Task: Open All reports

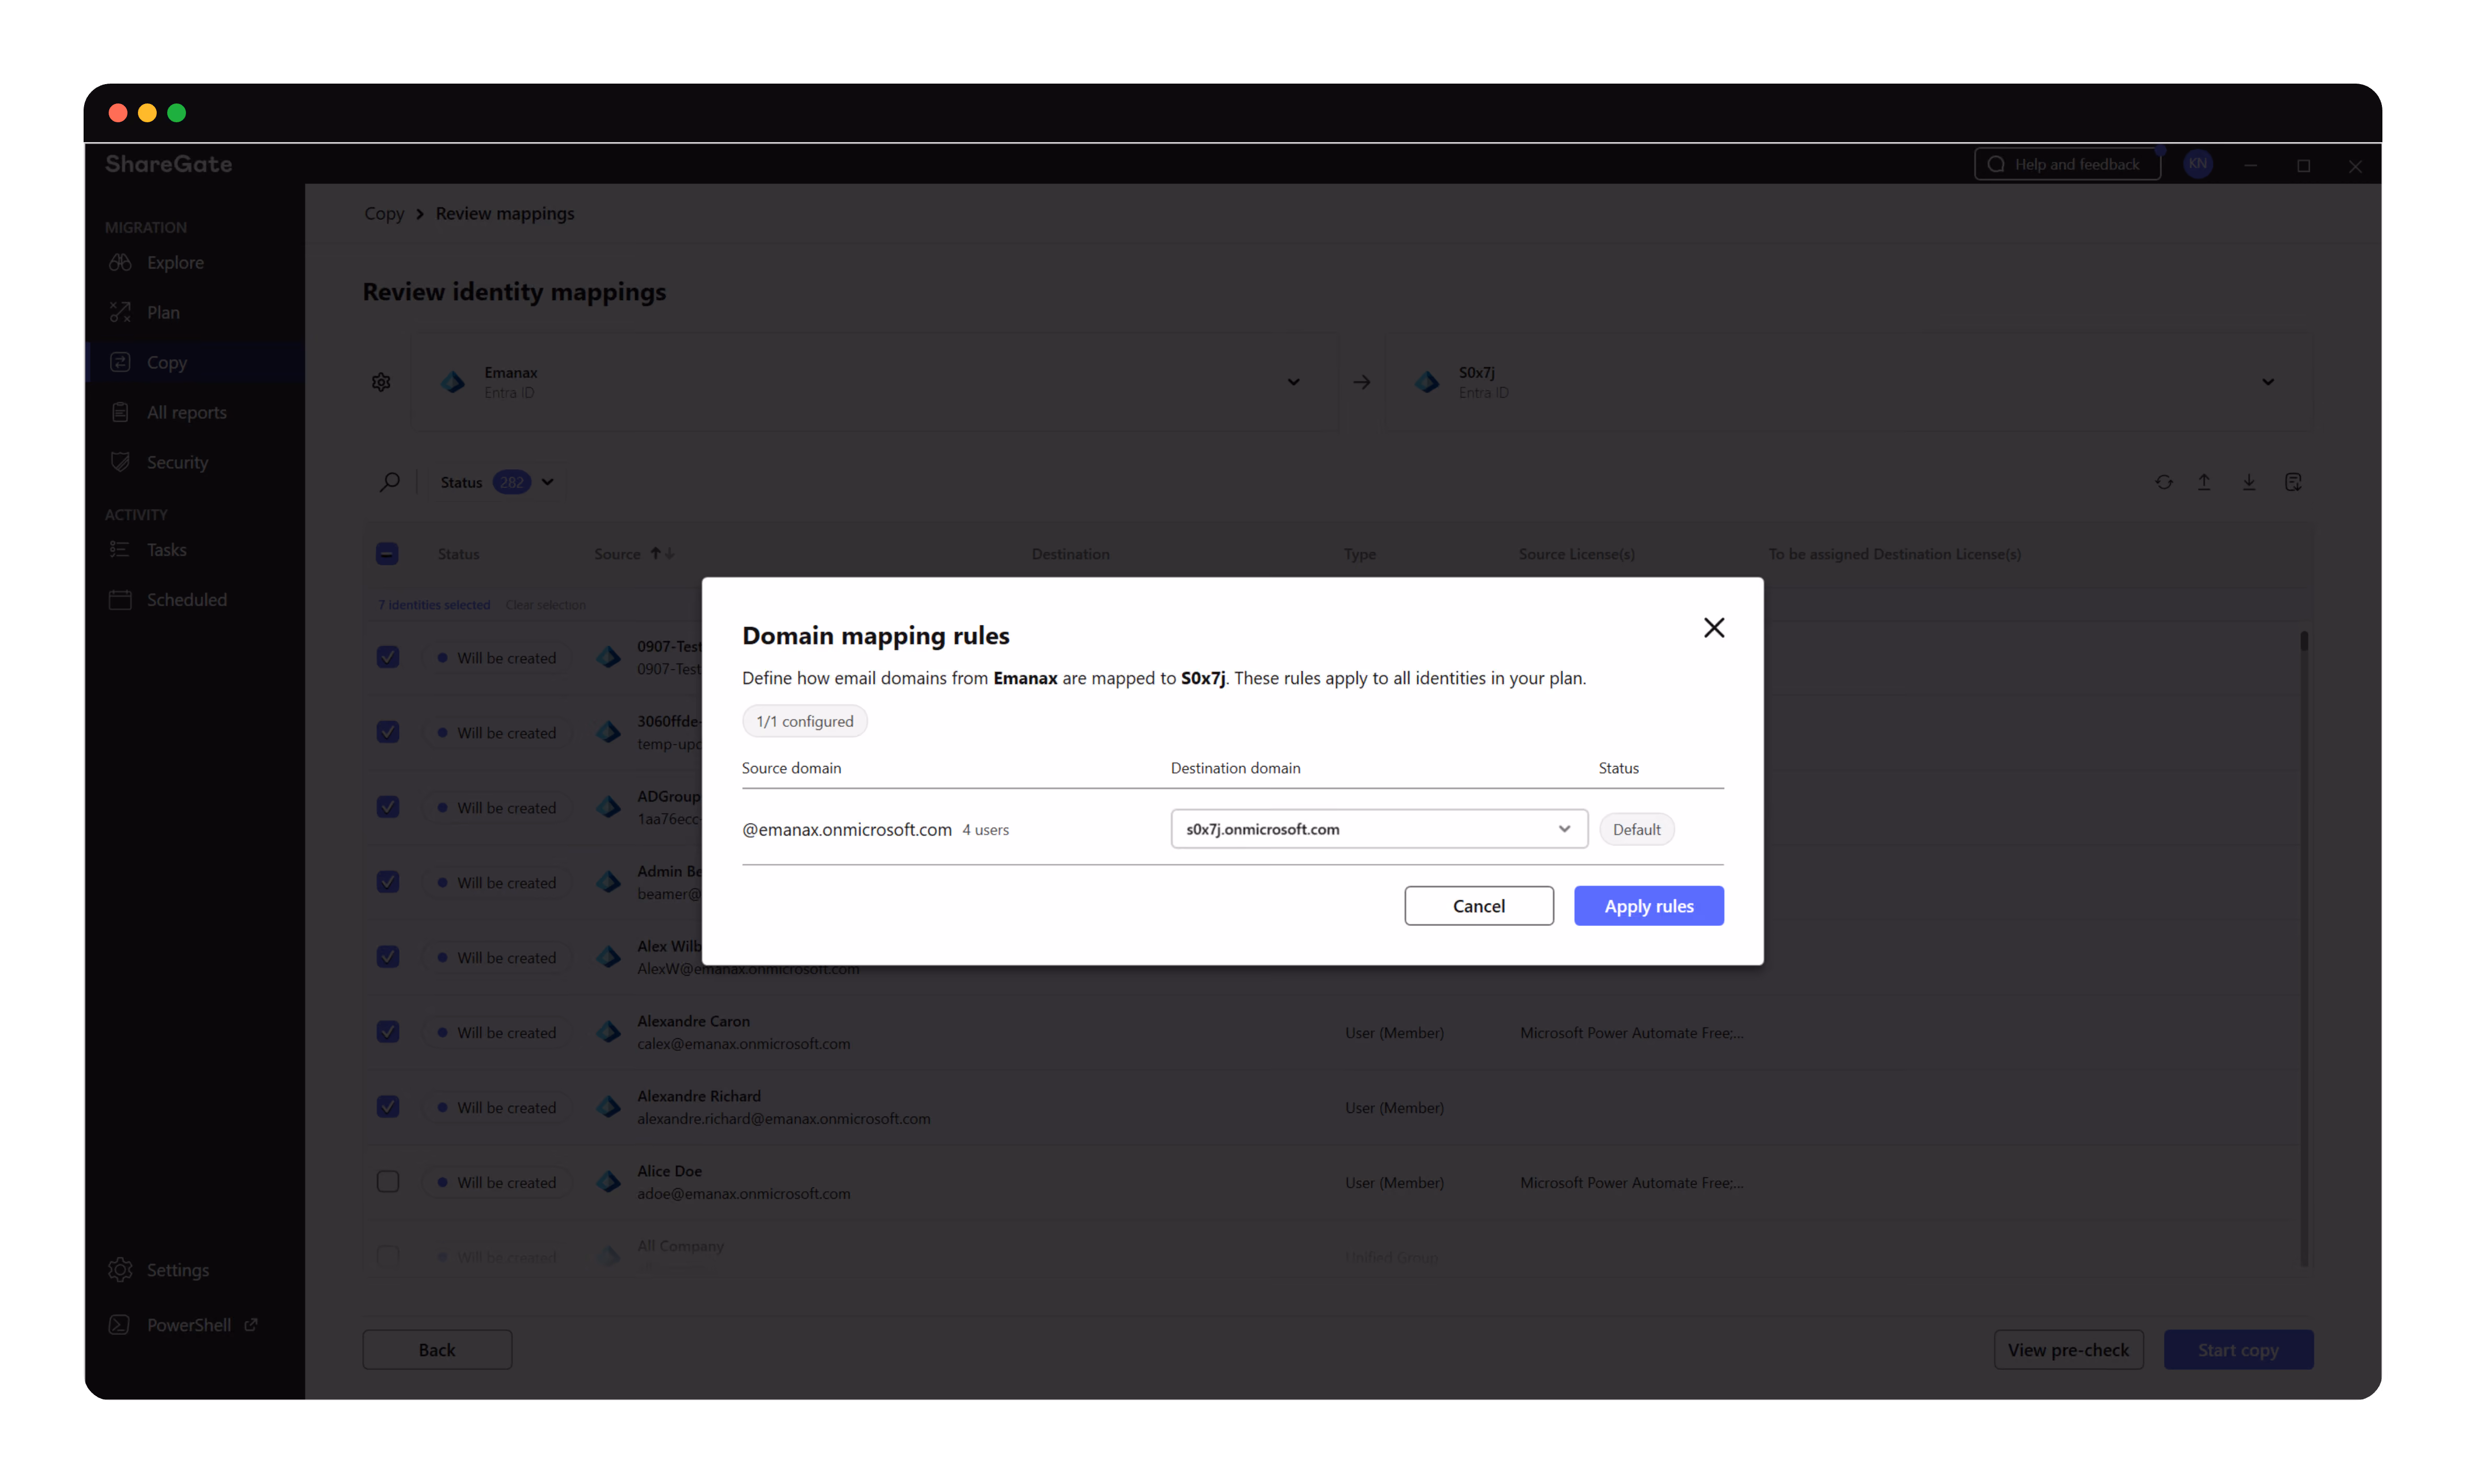Action: click(186, 412)
